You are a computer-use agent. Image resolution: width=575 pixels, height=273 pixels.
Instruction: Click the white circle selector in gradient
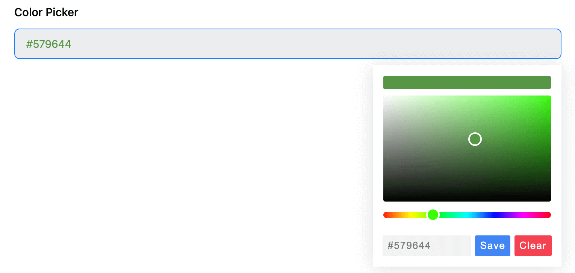click(475, 139)
